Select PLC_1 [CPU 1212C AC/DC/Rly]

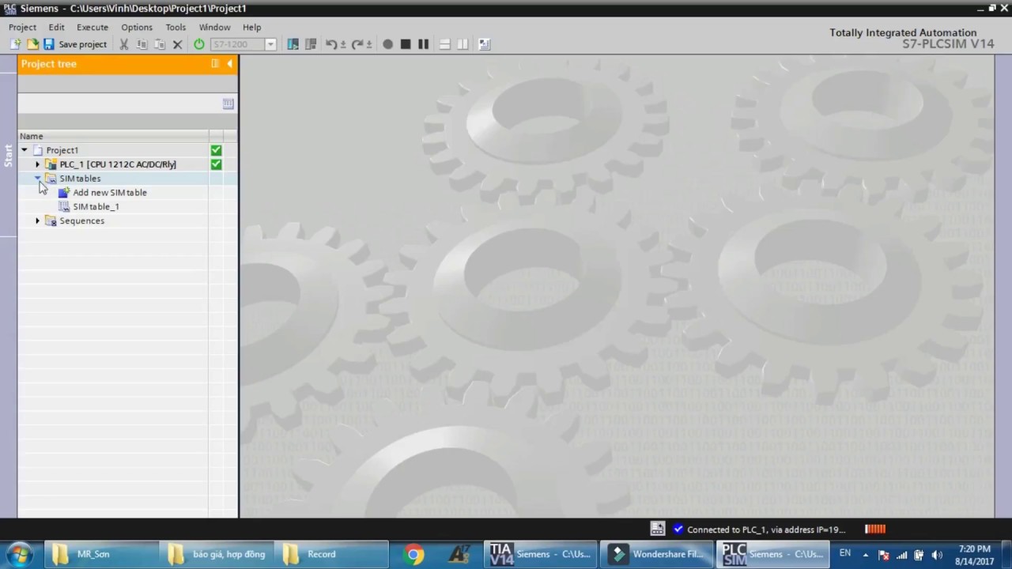tap(118, 164)
